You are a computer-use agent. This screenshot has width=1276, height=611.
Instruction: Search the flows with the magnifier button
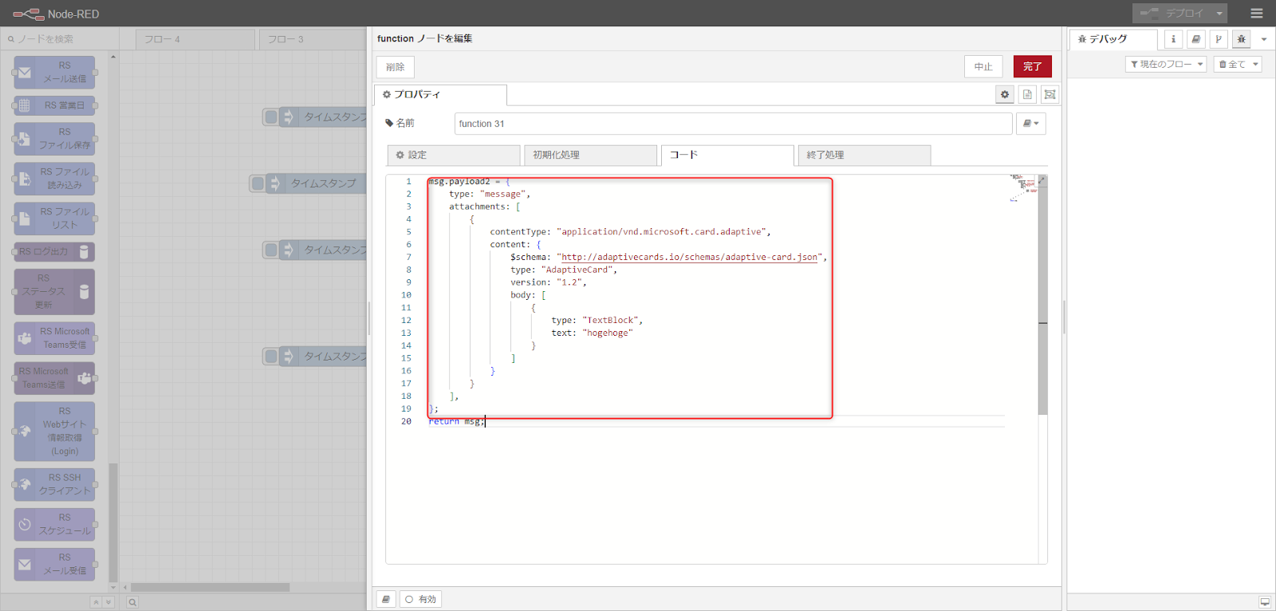[132, 602]
